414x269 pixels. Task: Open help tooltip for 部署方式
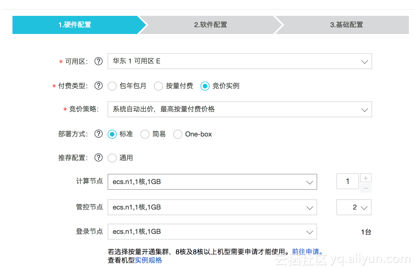pos(99,134)
